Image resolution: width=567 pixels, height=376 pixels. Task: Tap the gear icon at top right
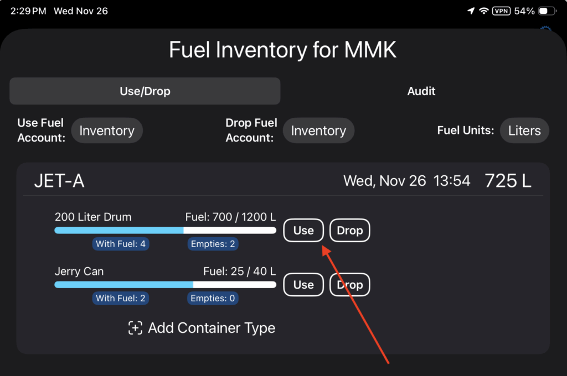point(546,30)
